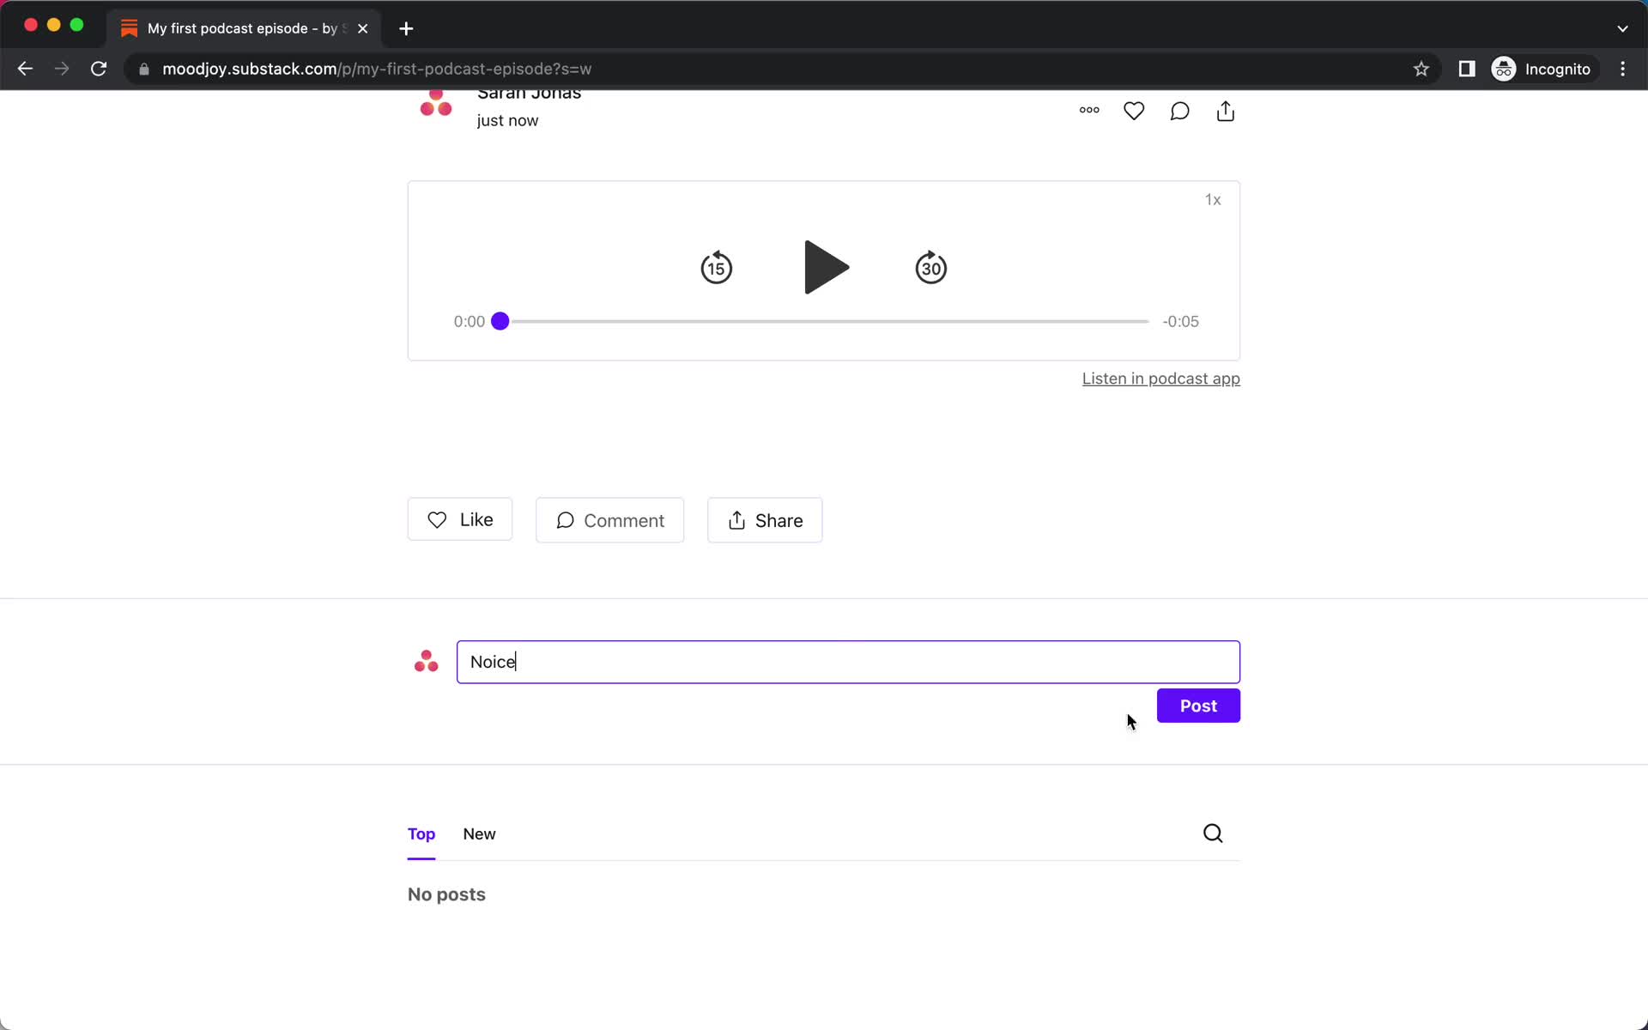Image resolution: width=1648 pixels, height=1030 pixels.
Task: Click the Substack site favicon in tab
Action: coord(128,28)
